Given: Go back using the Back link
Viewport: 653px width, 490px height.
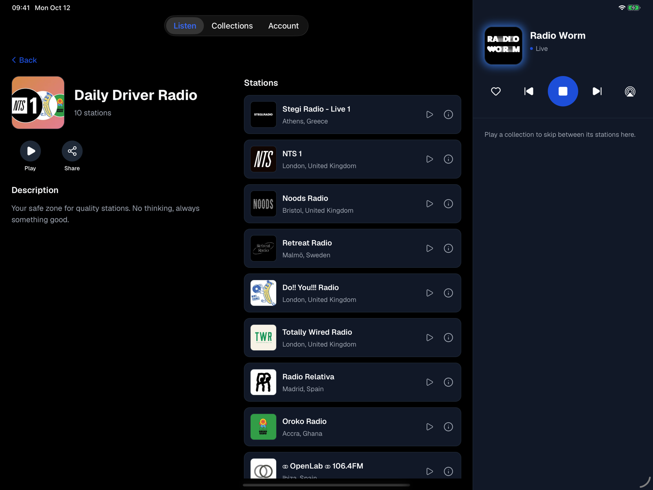Looking at the screenshot, I should (24, 60).
